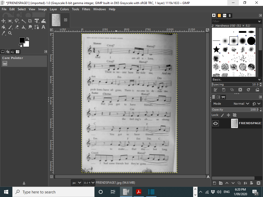Open the Filters menu
This screenshot has height=197, width=263.
(86, 9)
